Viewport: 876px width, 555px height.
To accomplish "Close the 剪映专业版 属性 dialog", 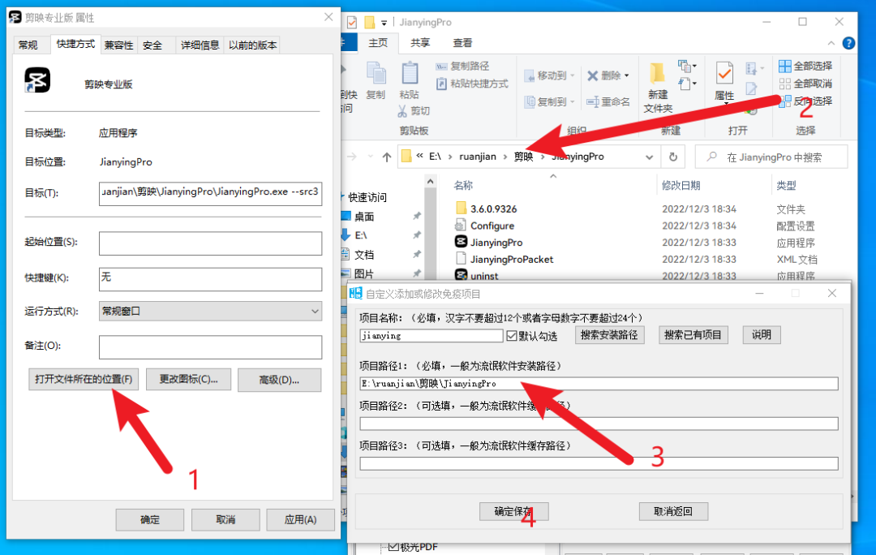I will pyautogui.click(x=328, y=17).
